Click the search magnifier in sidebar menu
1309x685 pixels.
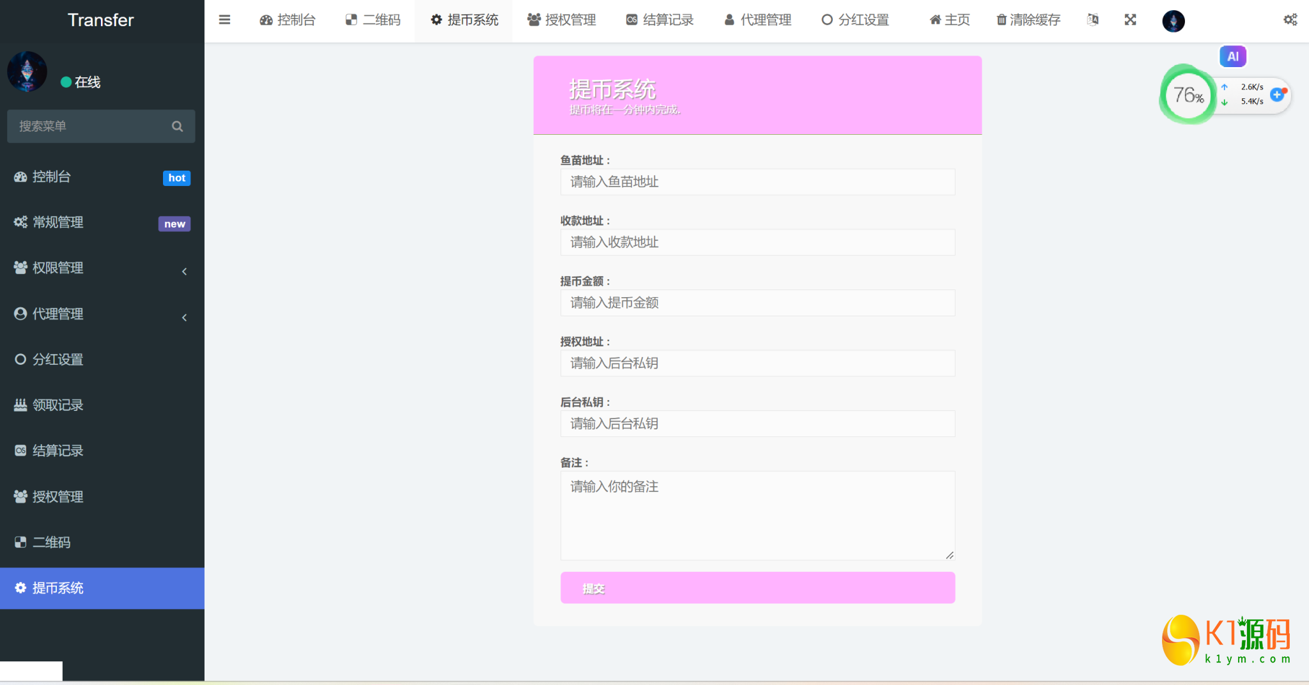pyautogui.click(x=177, y=127)
